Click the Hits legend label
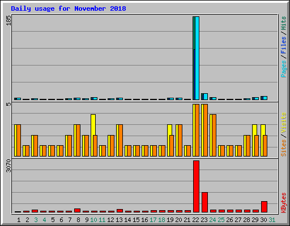Image resolution: width=290 pixels, height=226 pixels. coord(284,23)
